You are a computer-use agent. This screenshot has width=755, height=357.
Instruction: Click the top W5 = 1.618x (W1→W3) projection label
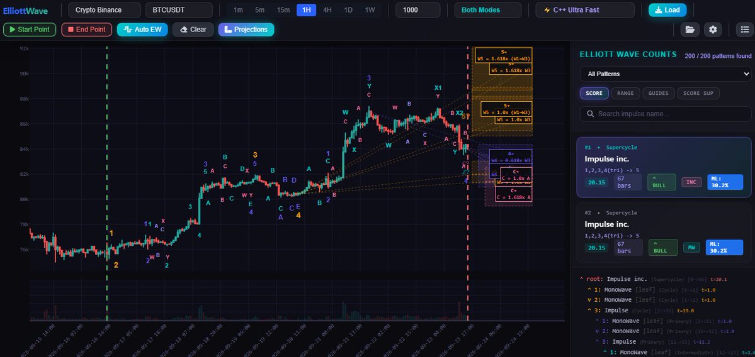[x=504, y=55]
